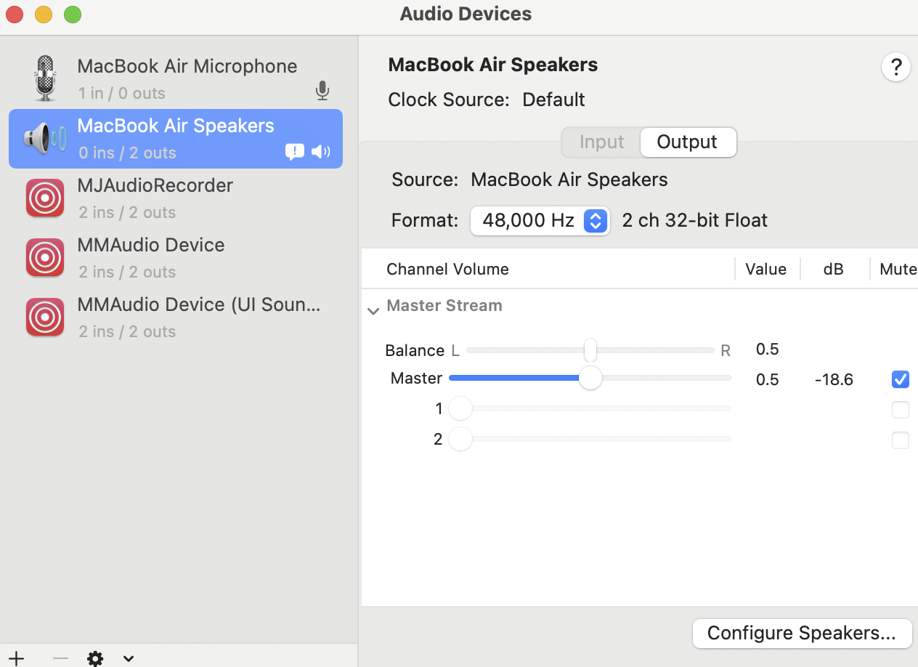Toggle the channel 2 mute checkbox
Image resolution: width=918 pixels, height=667 pixels.
(x=901, y=440)
